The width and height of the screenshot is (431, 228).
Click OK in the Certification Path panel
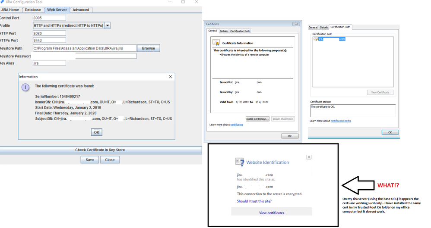pyautogui.click(x=390, y=132)
